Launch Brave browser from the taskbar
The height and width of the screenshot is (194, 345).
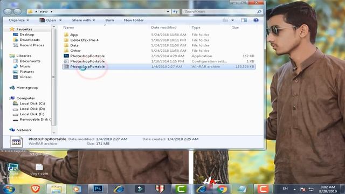35,189
